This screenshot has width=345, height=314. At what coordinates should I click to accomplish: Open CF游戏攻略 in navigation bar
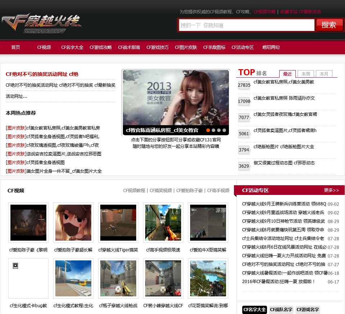pyautogui.click(x=101, y=47)
